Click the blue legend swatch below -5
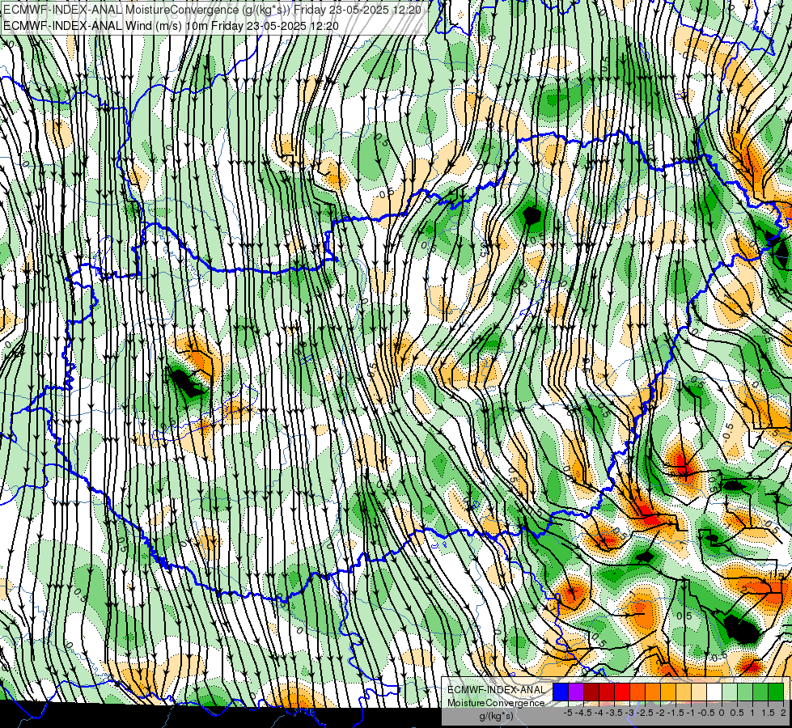 tap(561, 692)
